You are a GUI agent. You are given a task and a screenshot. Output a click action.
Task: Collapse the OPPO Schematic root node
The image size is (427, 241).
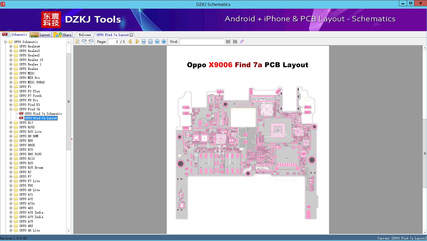click(x=5, y=42)
